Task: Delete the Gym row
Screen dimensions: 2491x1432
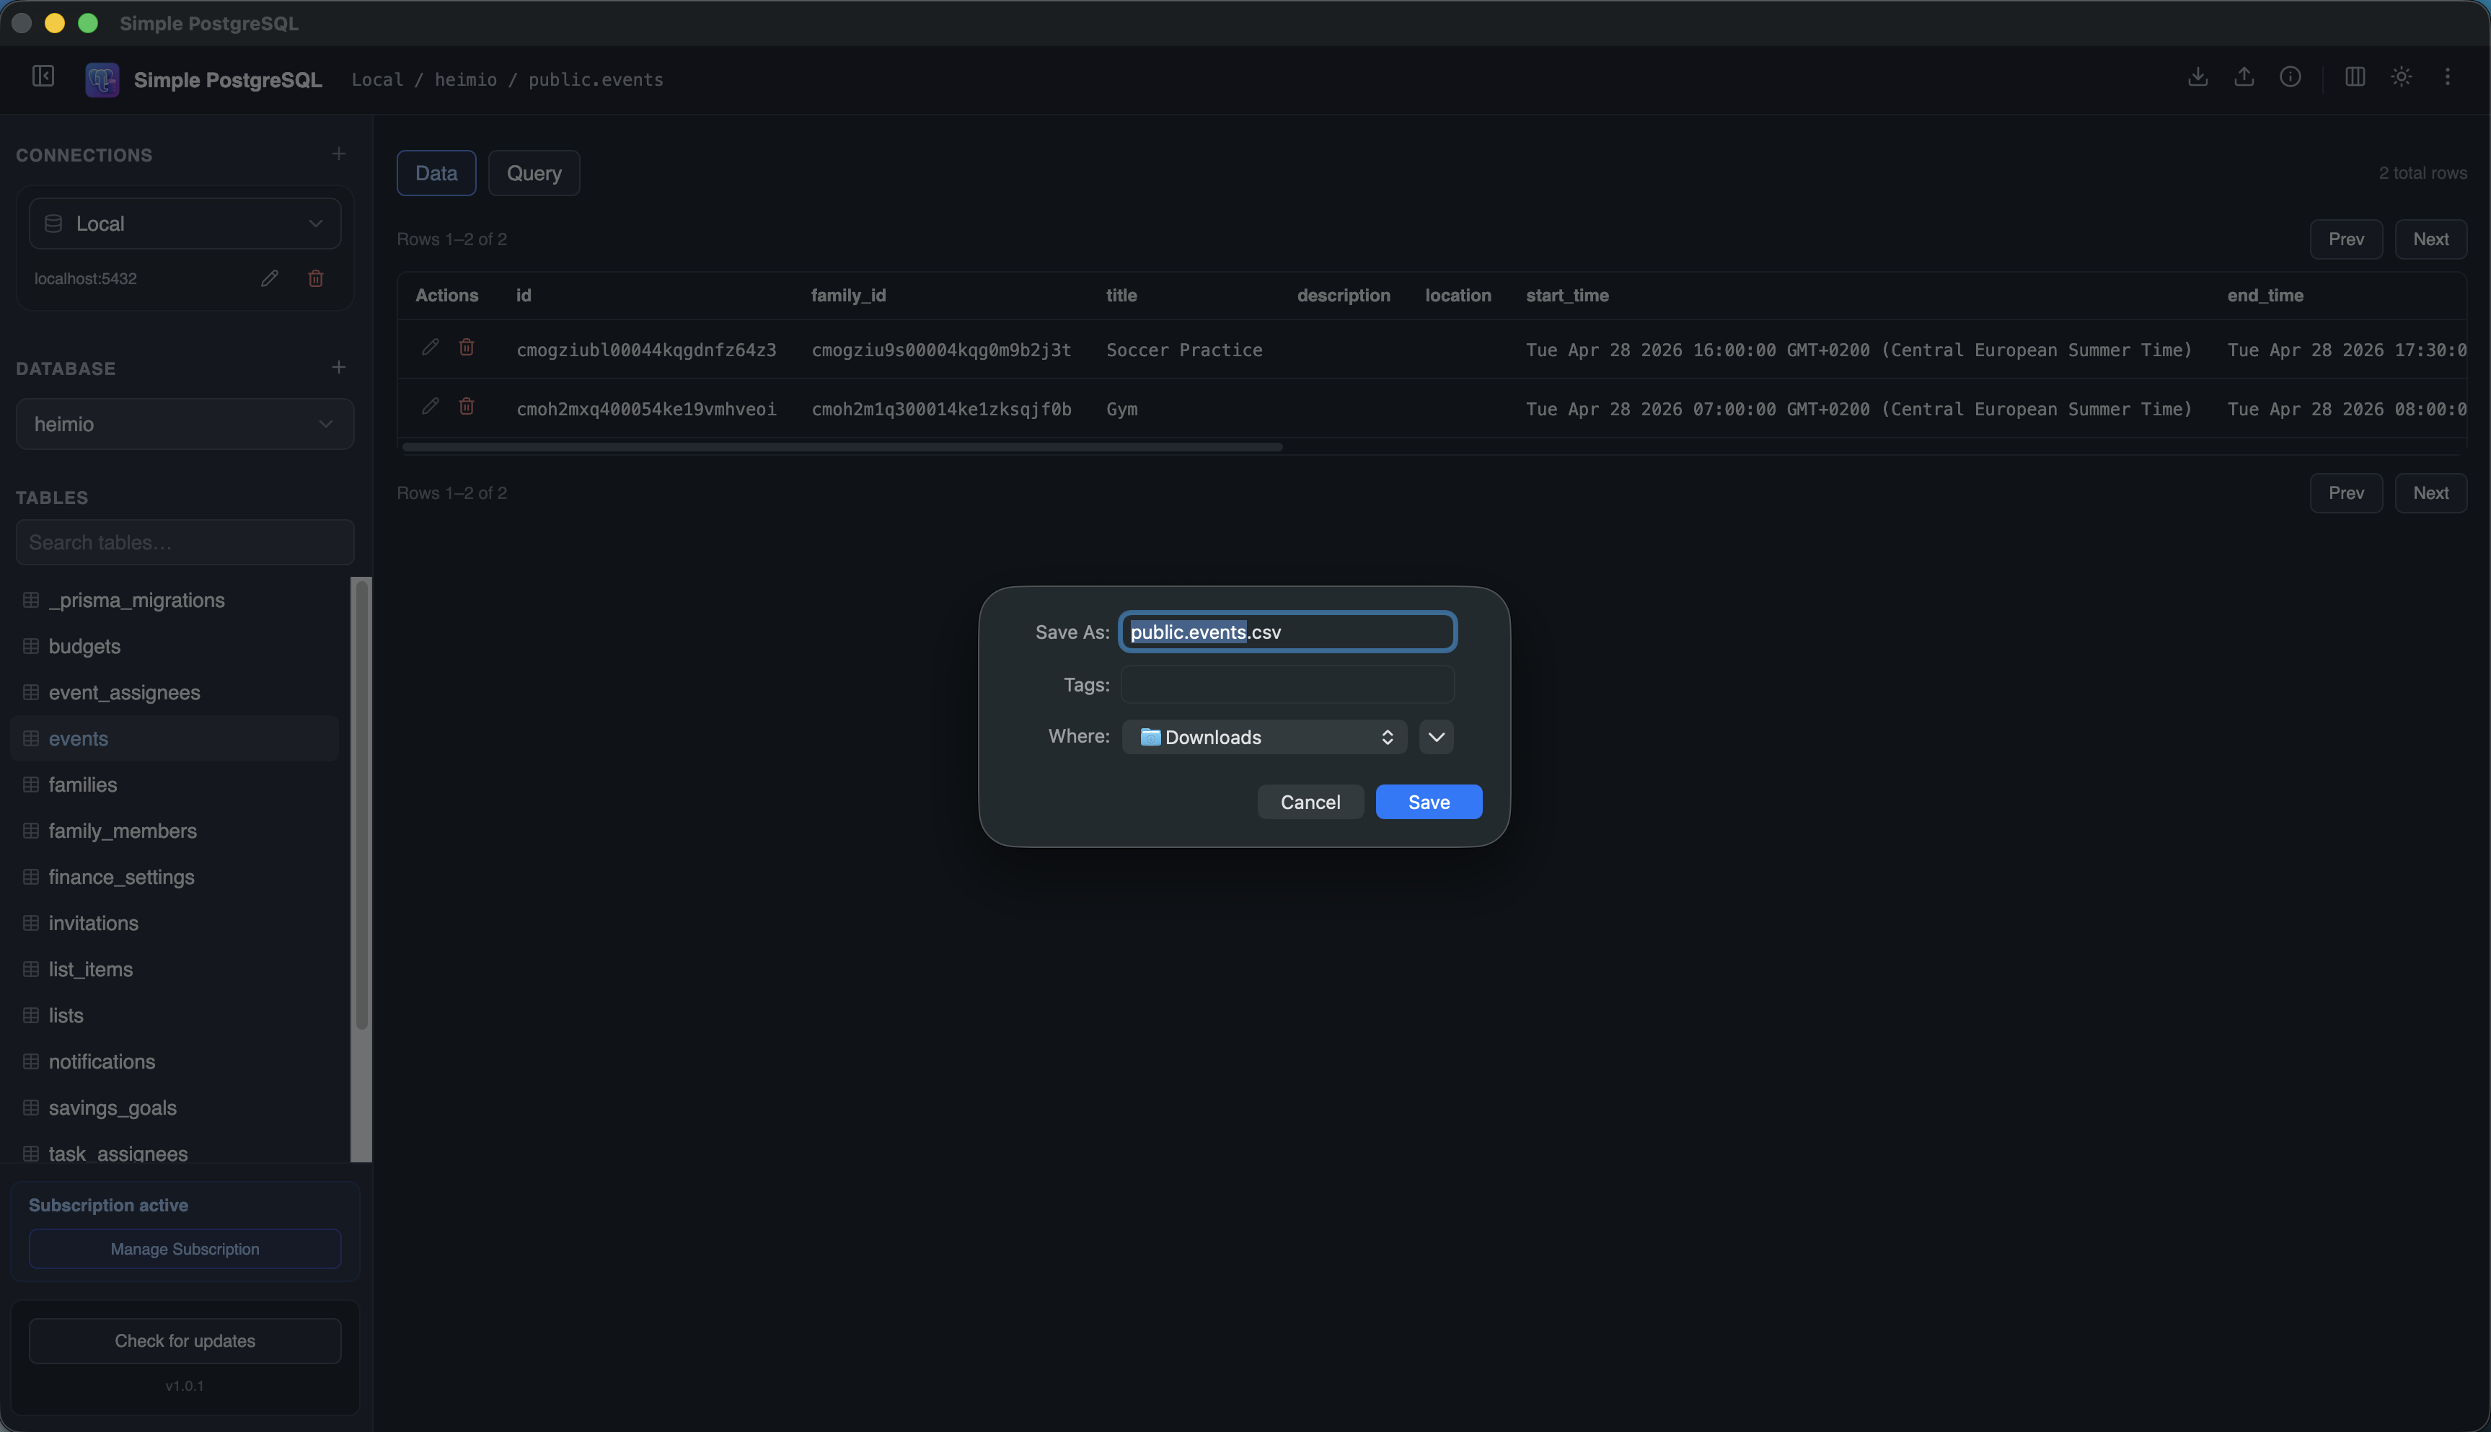Action: [x=466, y=406]
